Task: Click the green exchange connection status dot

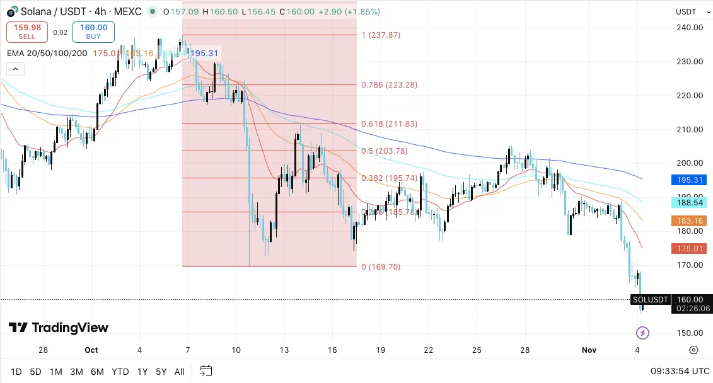Action: click(x=151, y=11)
